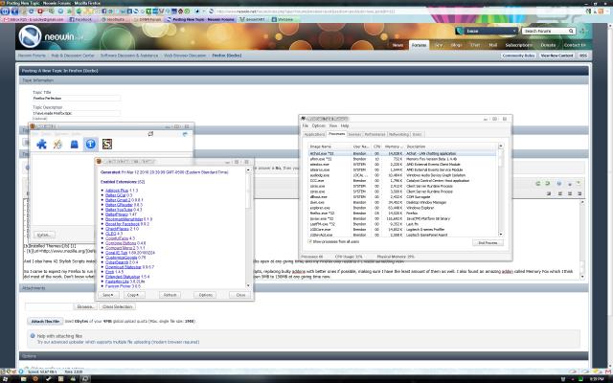Image resolution: width=613 pixels, height=383 pixels.
Task: Open the Themes pane icon in Add-ons window
Action: (x=57, y=145)
